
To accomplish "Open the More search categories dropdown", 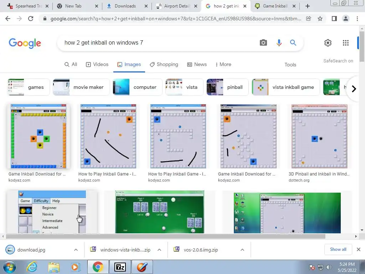I will coord(223,64).
